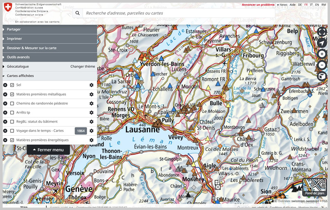The image size is (330, 210).
Task: Click the Fermer menu button
Action: pos(48,150)
